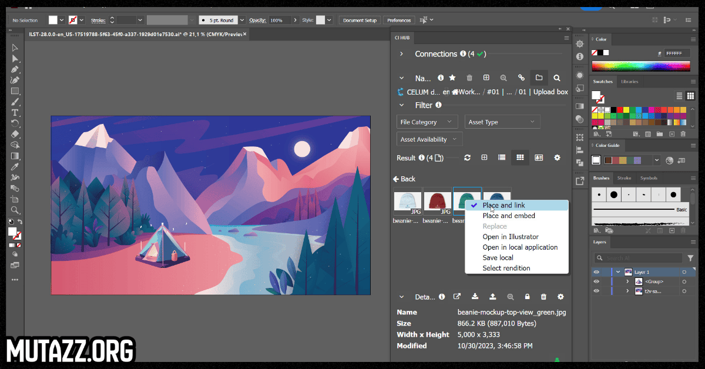This screenshot has width=705, height=369.
Task: Open the File Category dropdown
Action: (x=427, y=122)
